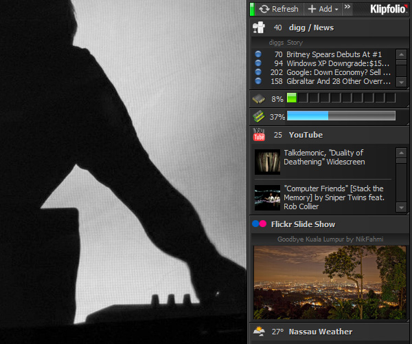Click the Klipfolio logo
Screen dimensions: 412x344
click(389, 9)
